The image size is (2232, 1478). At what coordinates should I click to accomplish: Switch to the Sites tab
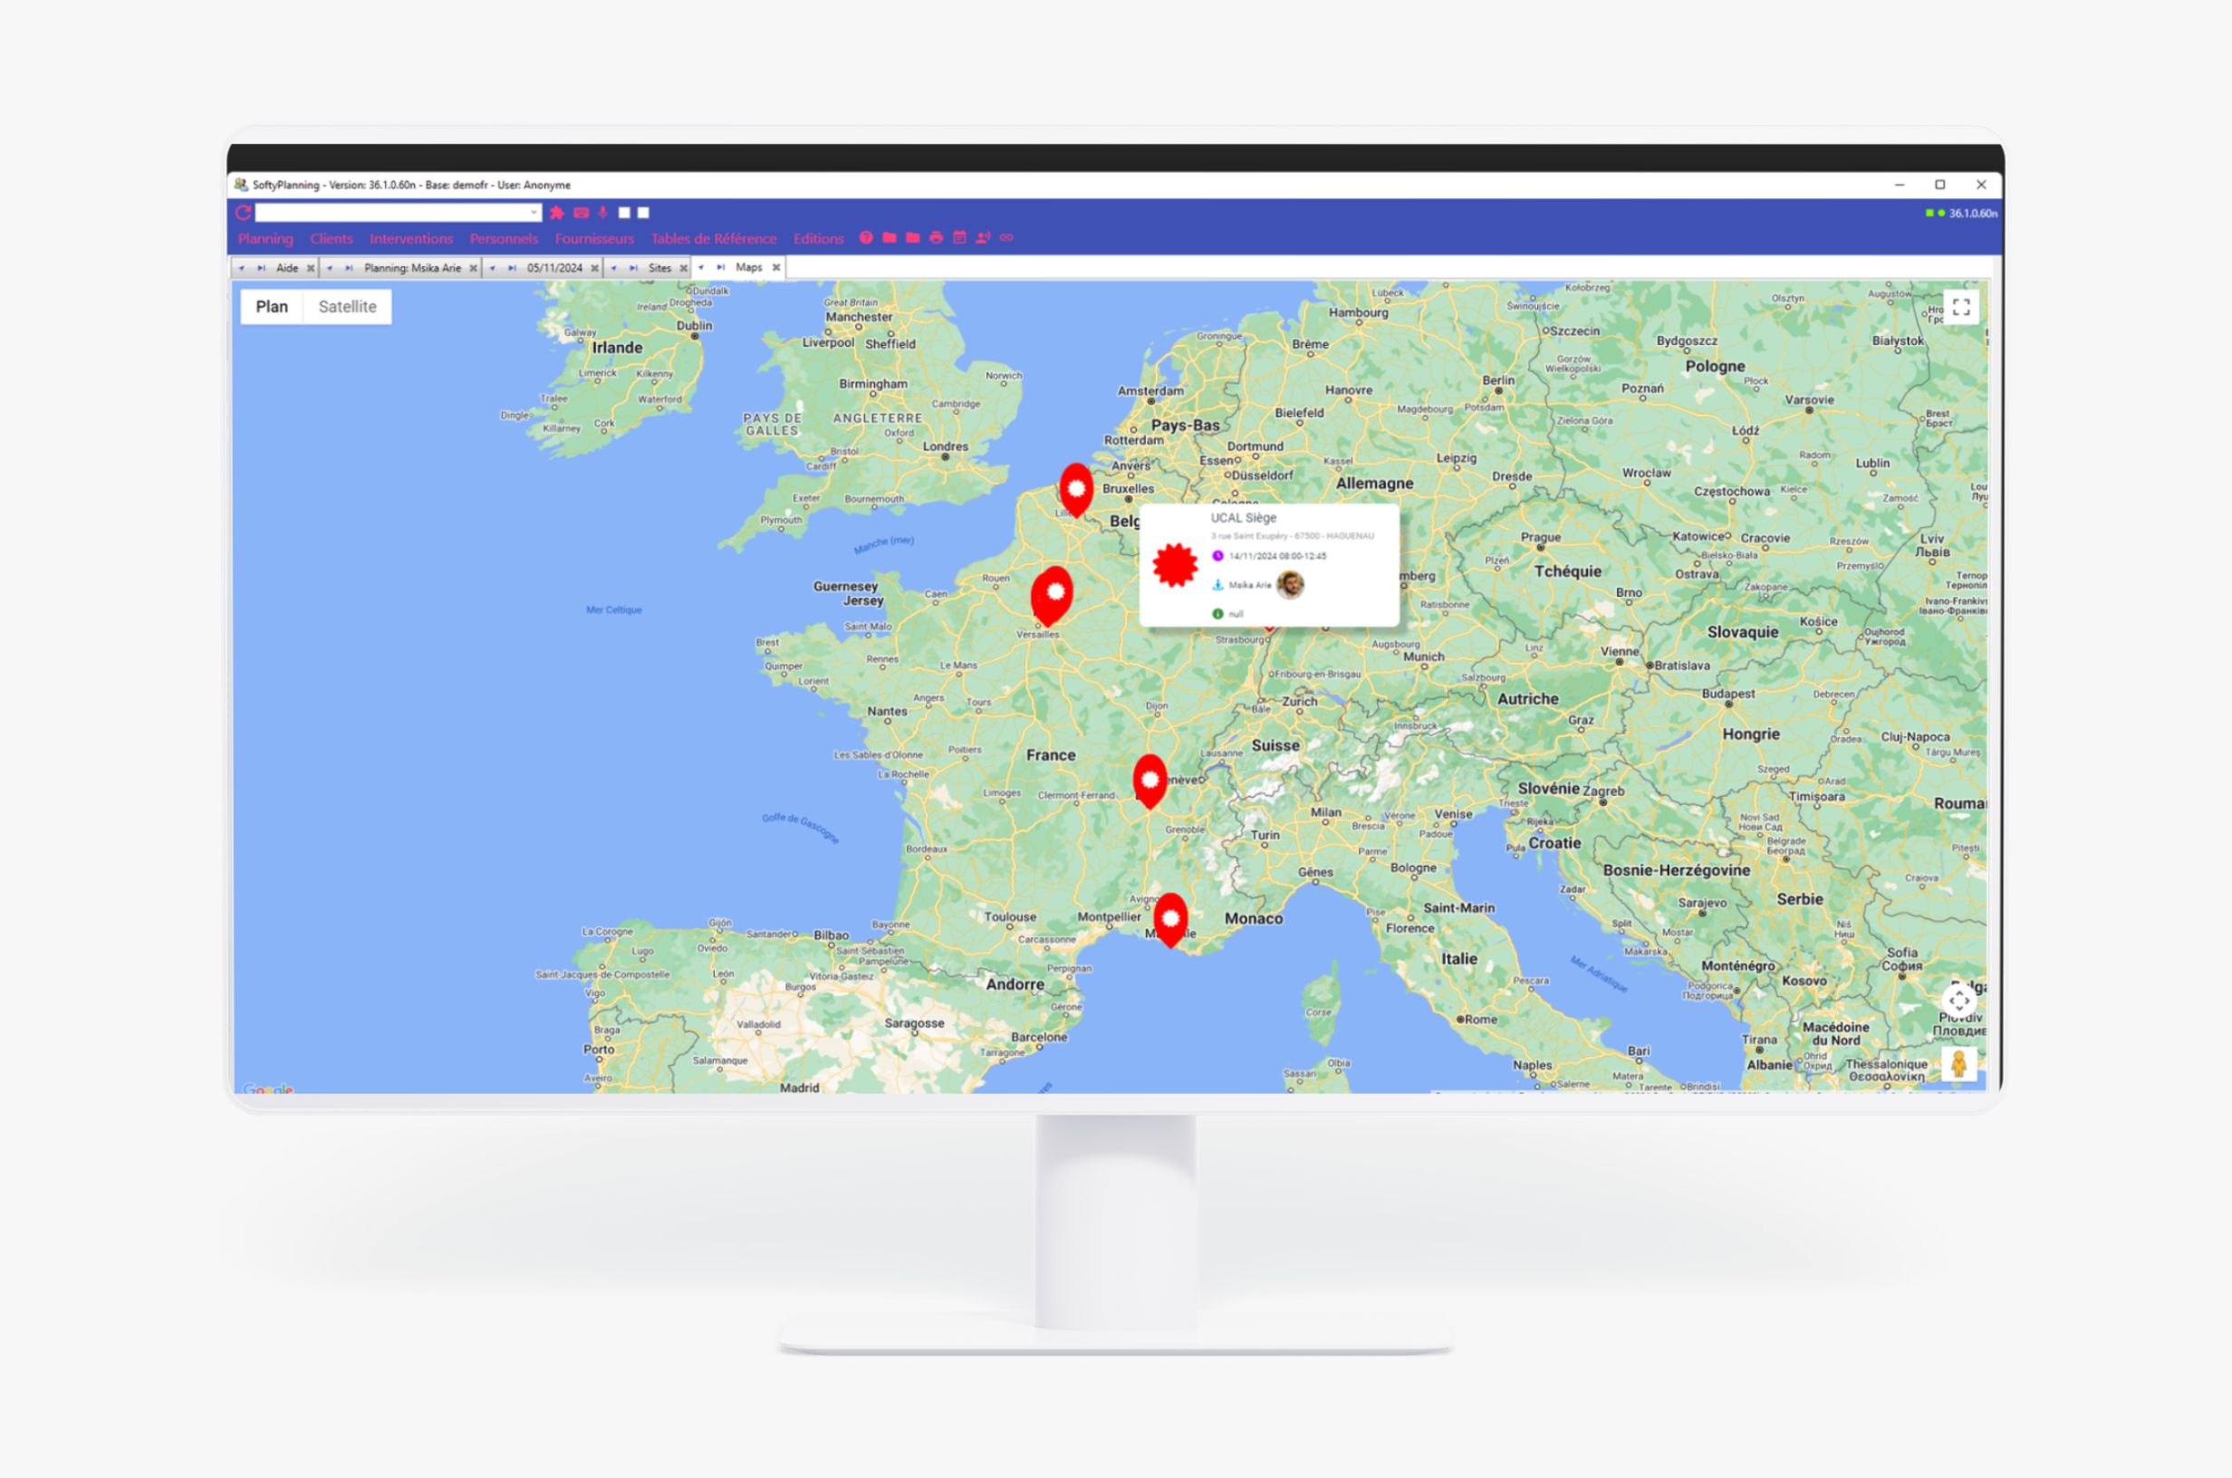click(x=659, y=269)
